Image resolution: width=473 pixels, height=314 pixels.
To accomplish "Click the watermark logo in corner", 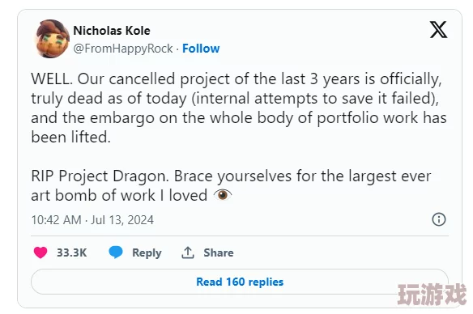I will click(432, 294).
